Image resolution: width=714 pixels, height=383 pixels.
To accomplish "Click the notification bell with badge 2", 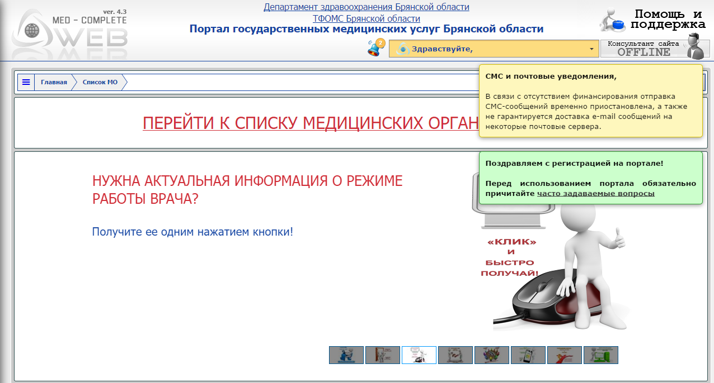I will 375,48.
